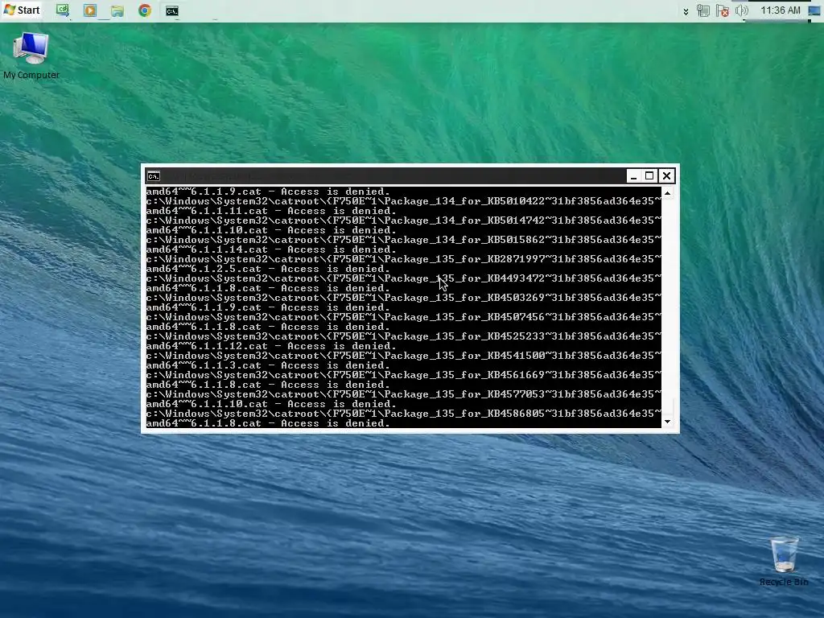Click the console scrollbar thumb
Viewport: 824px width, 618px height.
pyautogui.click(x=667, y=407)
